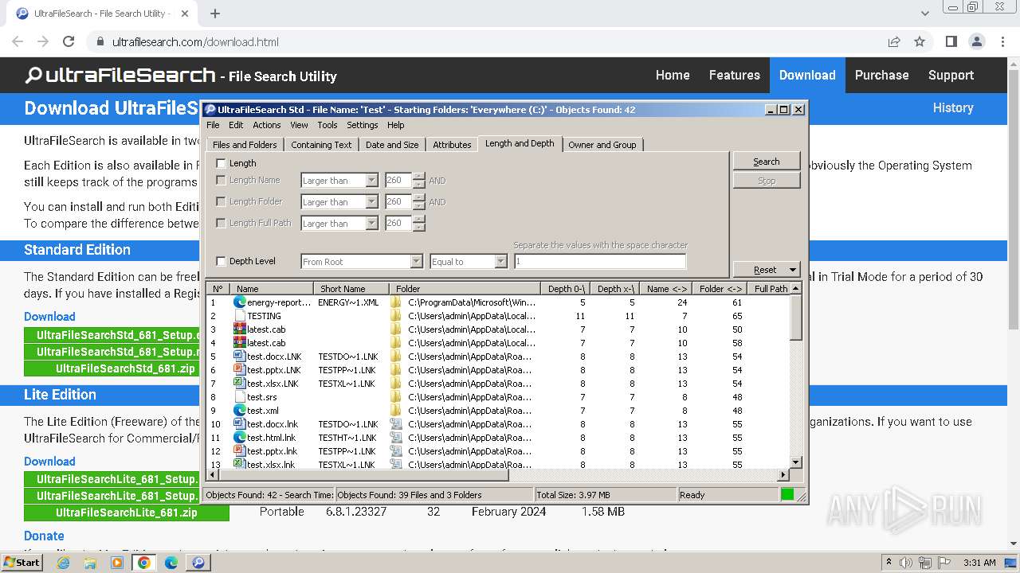Sort results by Short Name column header
1020x573 pixels.
click(351, 289)
